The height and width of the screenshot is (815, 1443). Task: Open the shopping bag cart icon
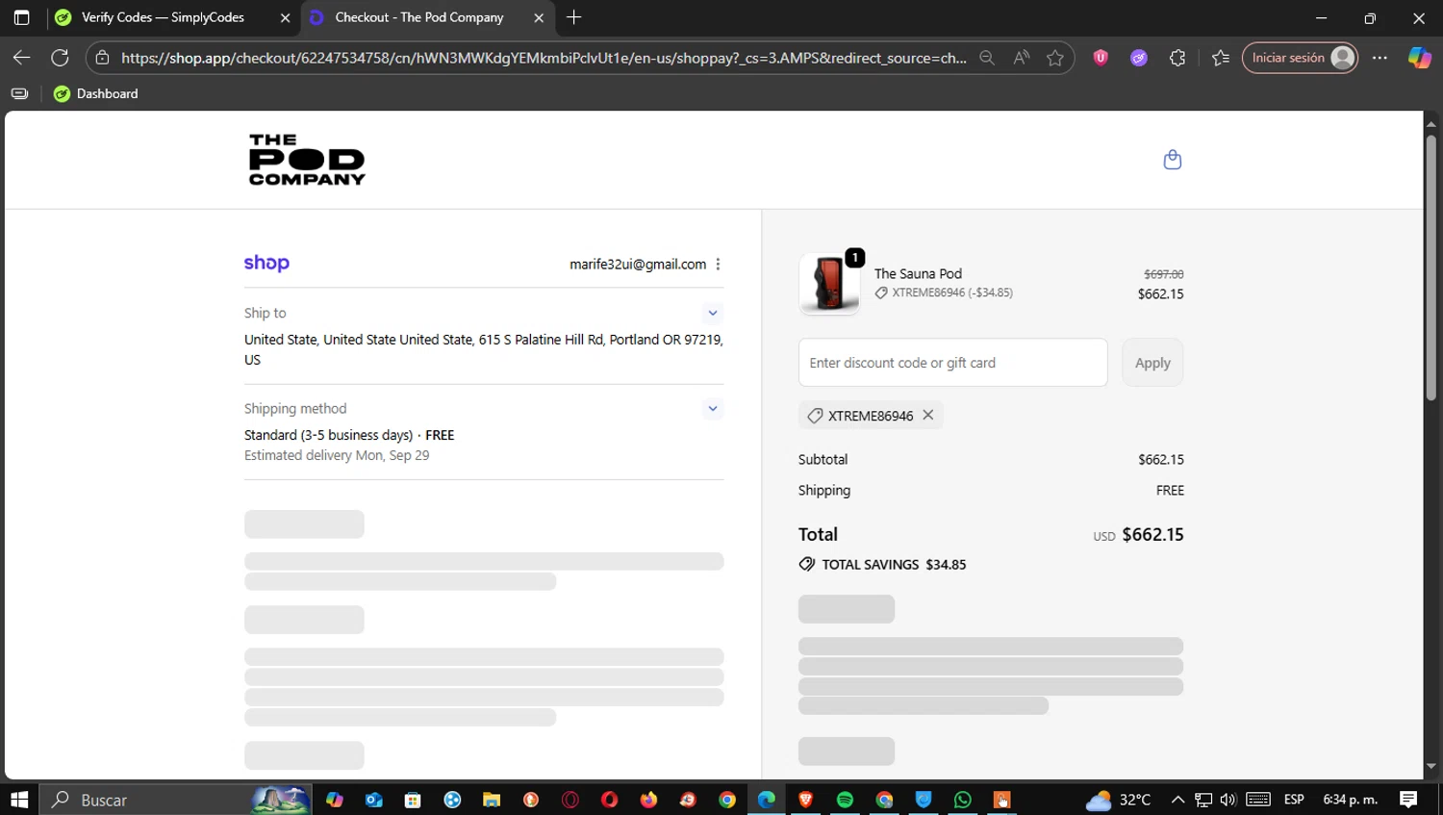[x=1172, y=160]
